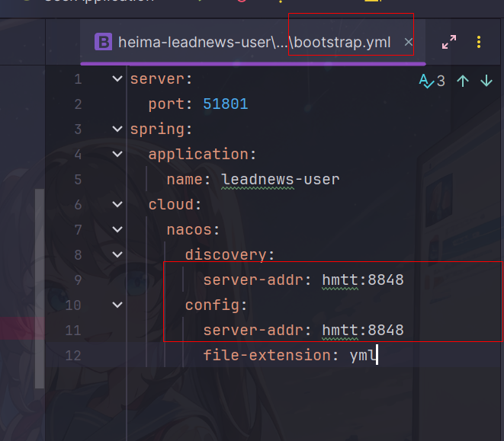Image resolution: width=504 pixels, height=441 pixels.
Task: Select the bootstrap.yml editor tab
Action: click(x=253, y=42)
